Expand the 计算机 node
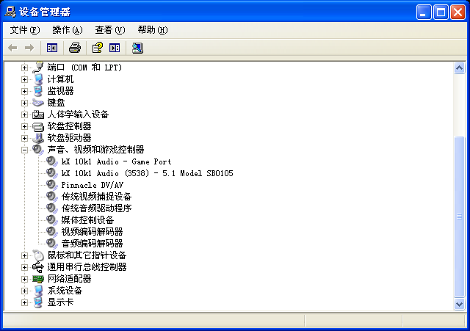Image resolution: width=470 pixels, height=331 pixels. click(24, 79)
